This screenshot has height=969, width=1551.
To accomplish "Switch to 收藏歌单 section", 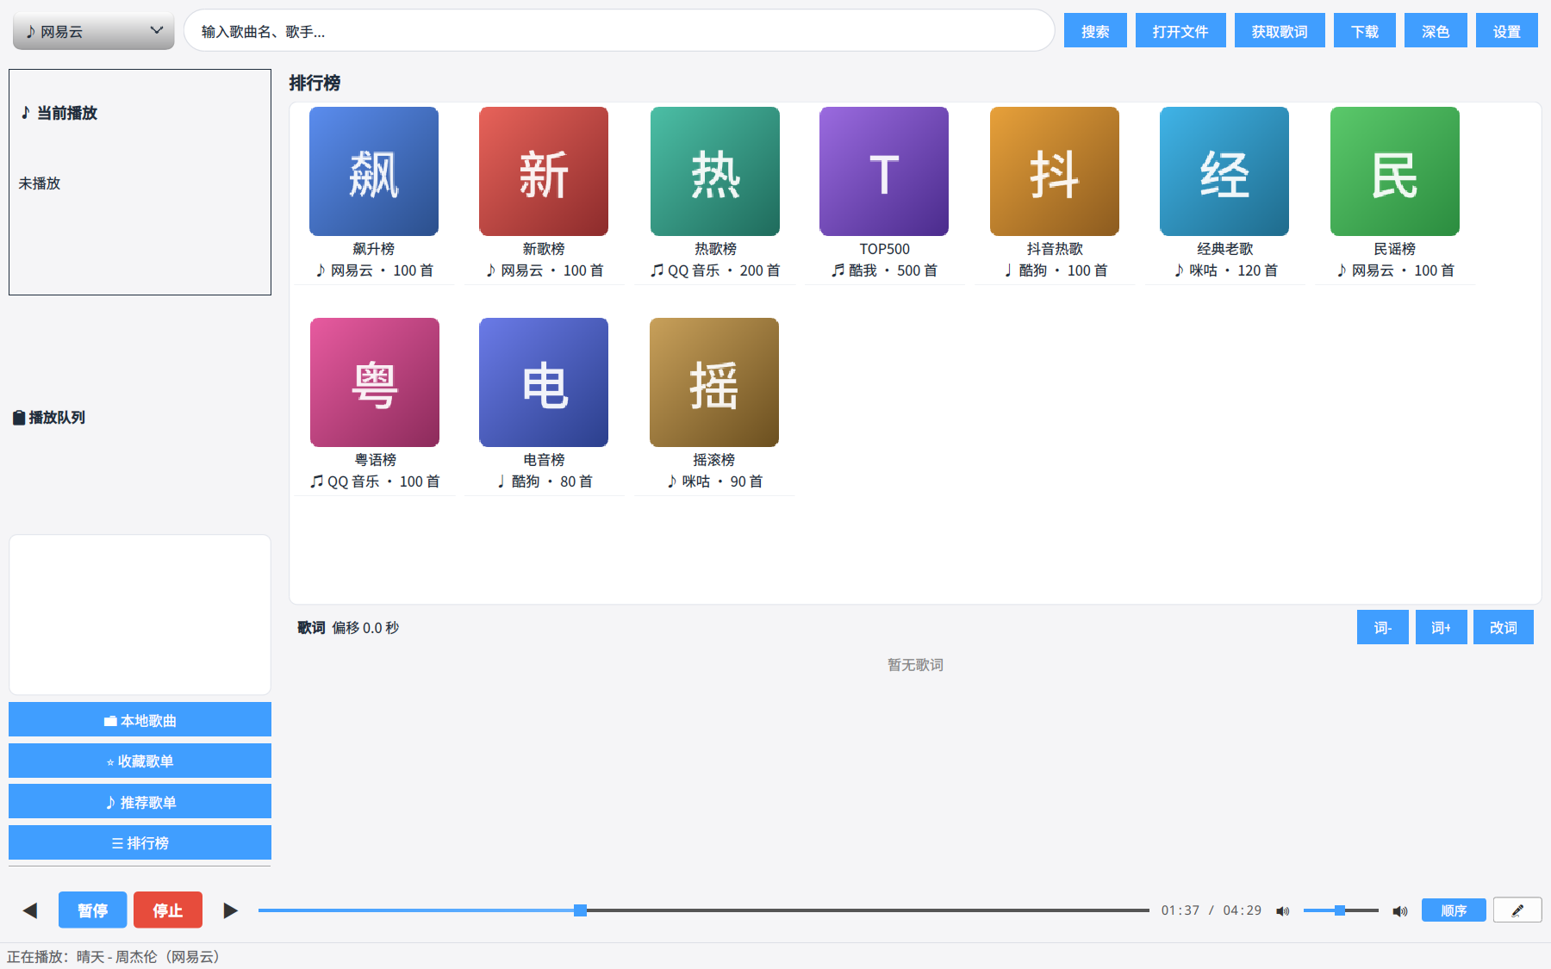I will [140, 761].
